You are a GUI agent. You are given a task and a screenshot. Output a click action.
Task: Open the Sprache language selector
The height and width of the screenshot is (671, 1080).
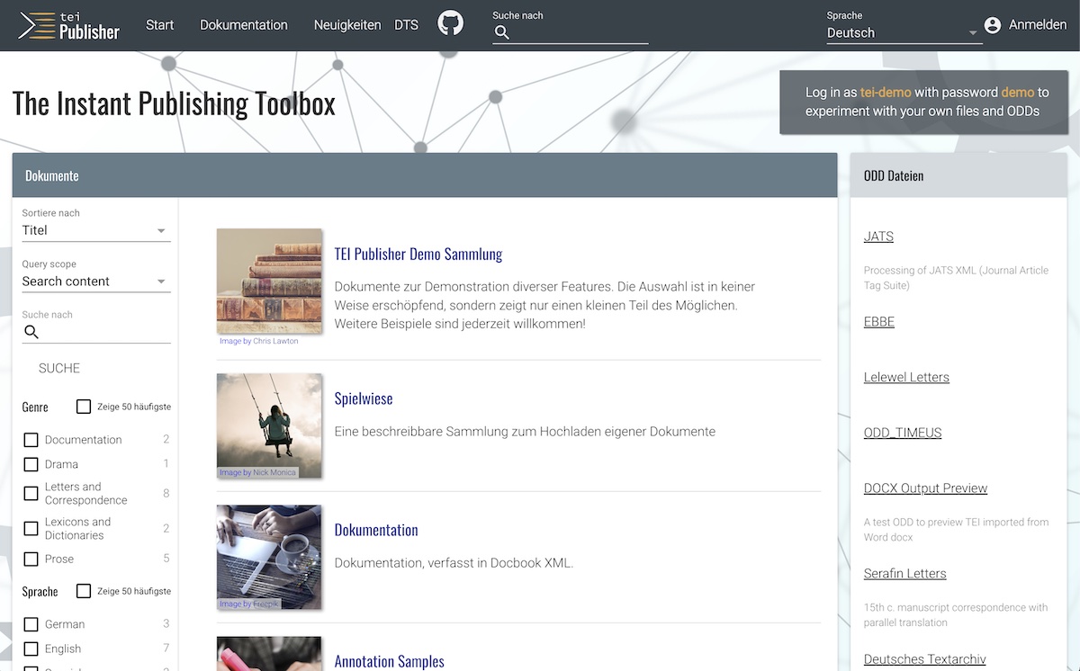click(903, 33)
